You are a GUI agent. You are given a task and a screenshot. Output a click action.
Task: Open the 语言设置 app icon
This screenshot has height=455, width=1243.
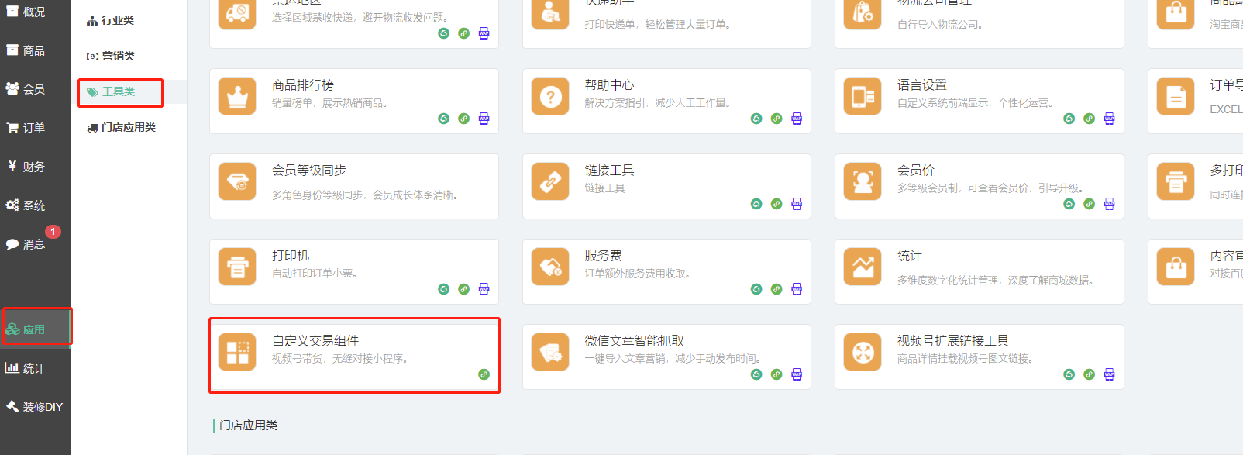[x=863, y=97]
